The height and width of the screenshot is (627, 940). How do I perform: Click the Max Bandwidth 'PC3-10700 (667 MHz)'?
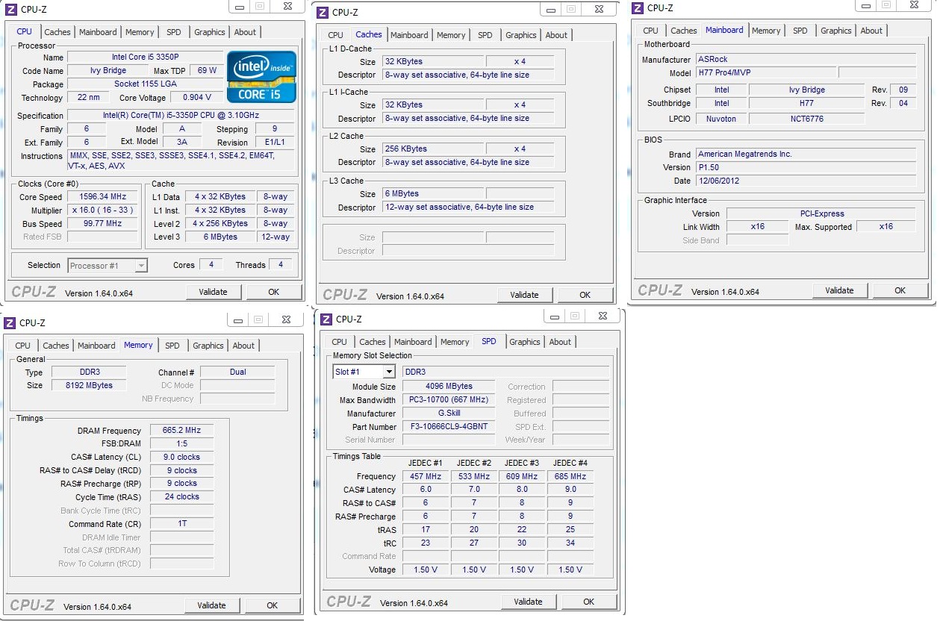click(x=449, y=400)
